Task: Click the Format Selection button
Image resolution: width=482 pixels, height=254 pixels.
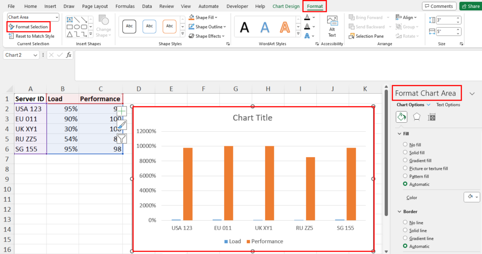Action: (28, 27)
